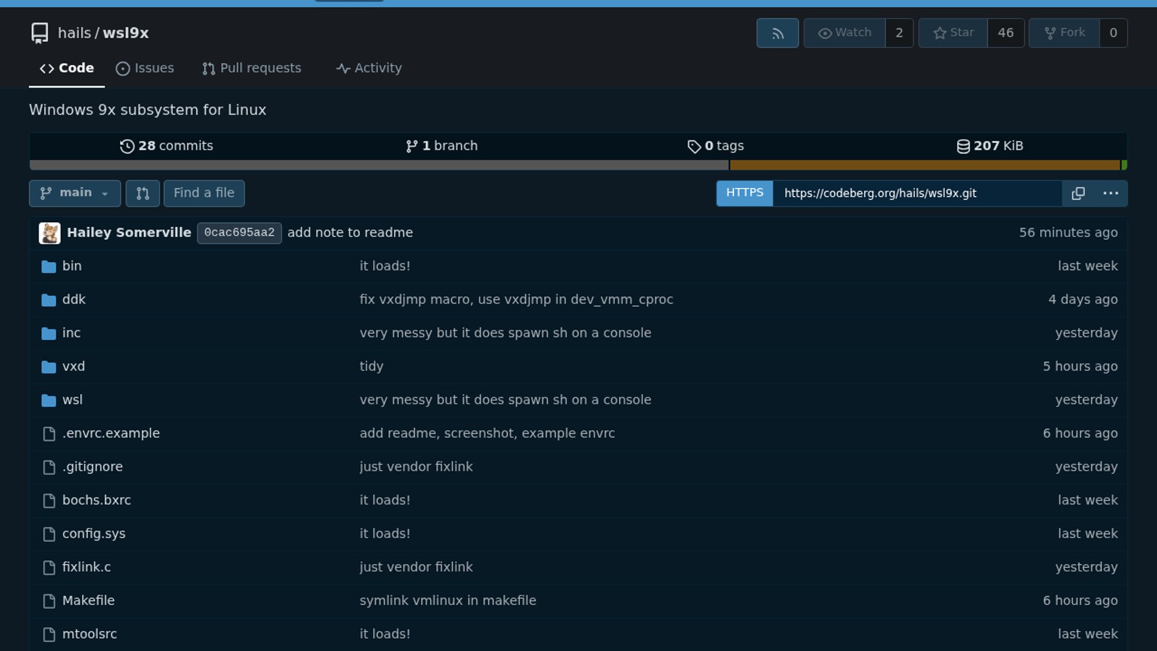This screenshot has width=1157, height=651.
Task: Click the 28 commits history icon
Action: (x=127, y=146)
